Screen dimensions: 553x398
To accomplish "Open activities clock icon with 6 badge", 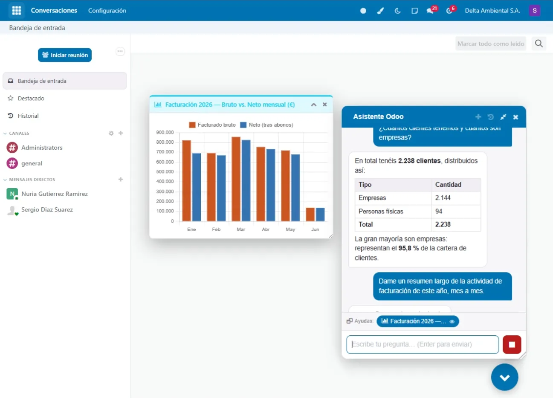I will pyautogui.click(x=450, y=10).
